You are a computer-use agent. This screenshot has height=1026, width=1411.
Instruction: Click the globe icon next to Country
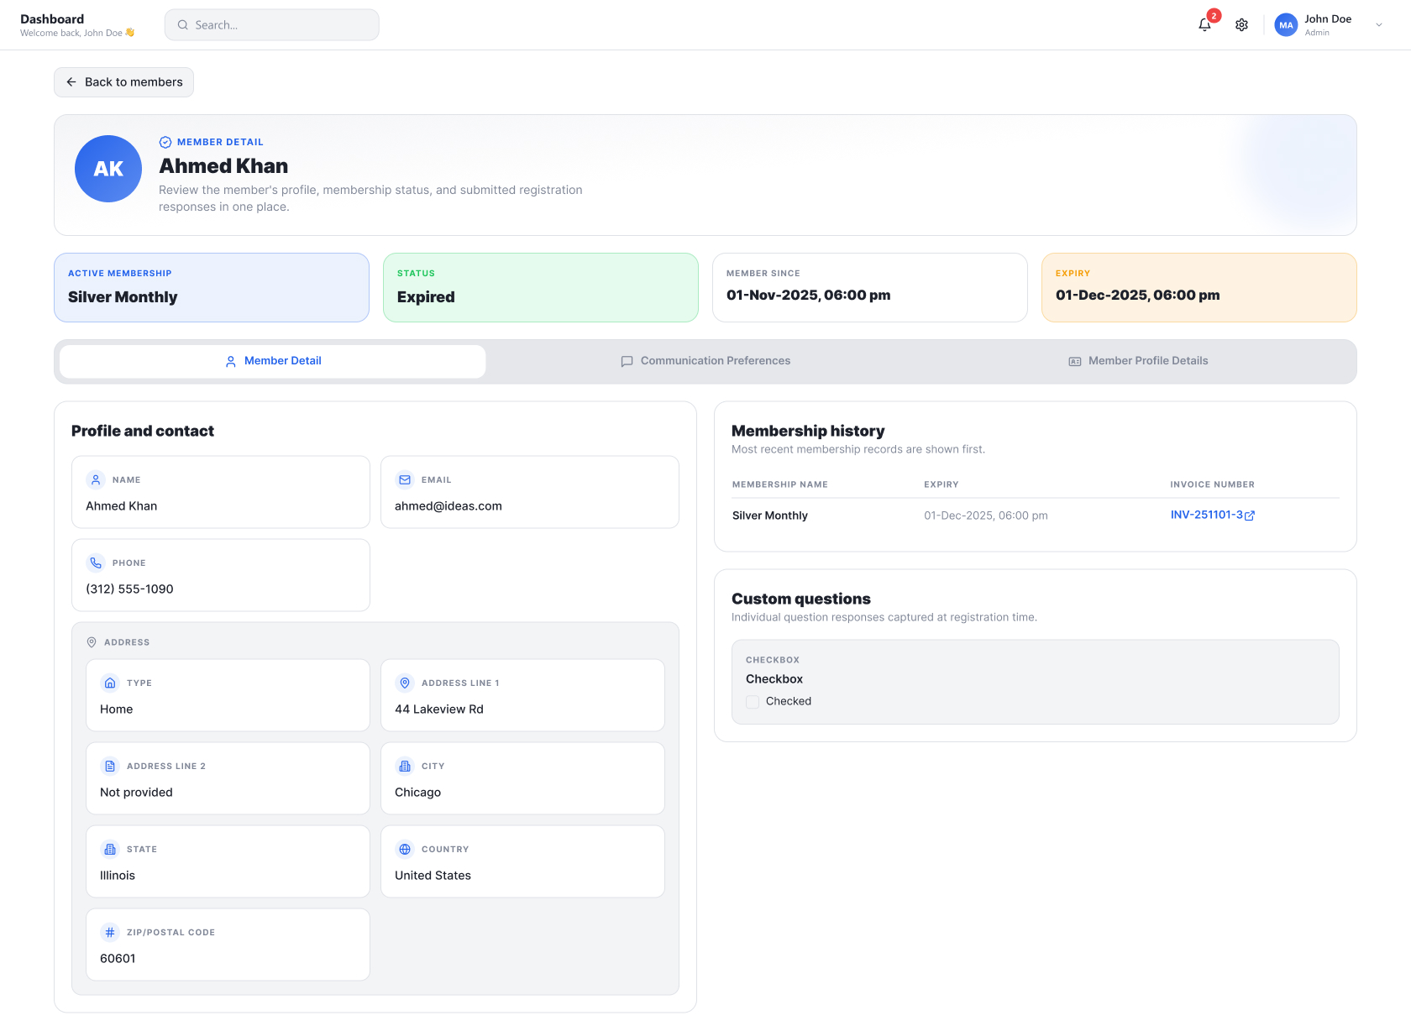405,849
